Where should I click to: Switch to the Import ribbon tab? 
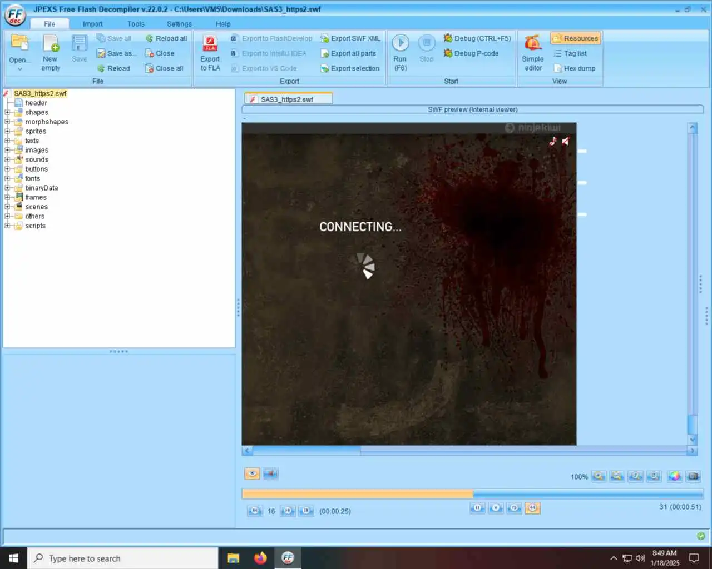[93, 24]
